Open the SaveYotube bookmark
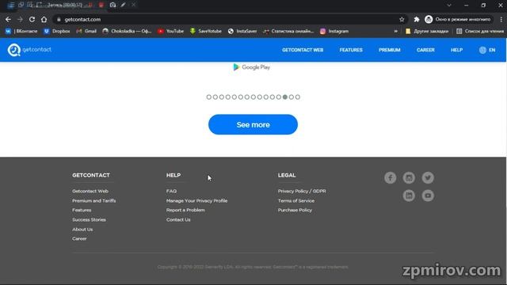The width and height of the screenshot is (507, 285). coord(206,31)
